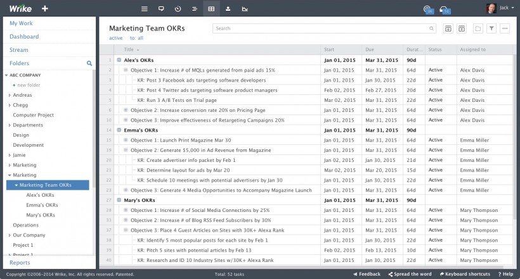
Task: Open the Workload person icon
Action: (x=228, y=9)
